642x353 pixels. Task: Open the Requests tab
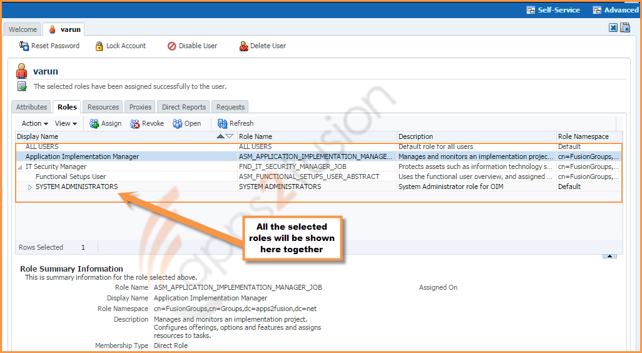pyautogui.click(x=230, y=107)
